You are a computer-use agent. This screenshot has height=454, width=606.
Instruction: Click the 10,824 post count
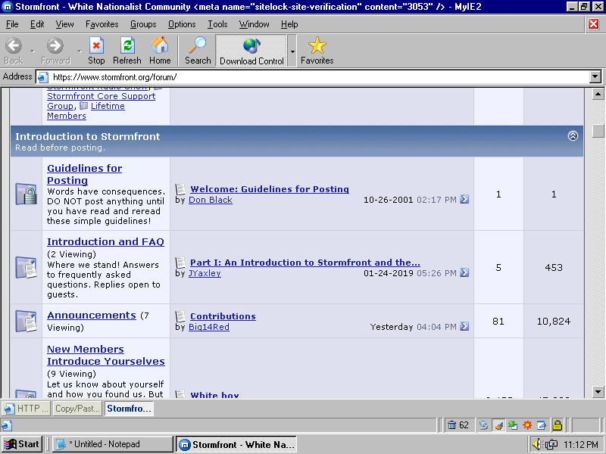(x=554, y=321)
